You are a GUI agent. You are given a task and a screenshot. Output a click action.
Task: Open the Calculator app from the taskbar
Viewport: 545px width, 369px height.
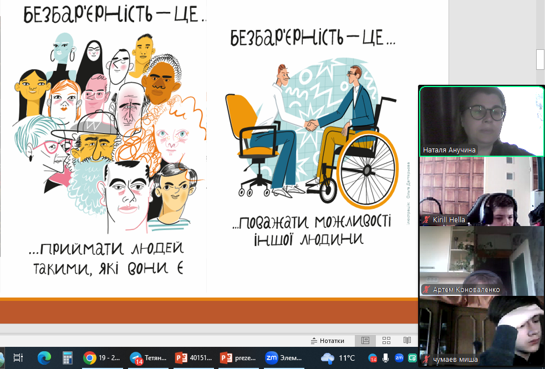click(x=67, y=357)
